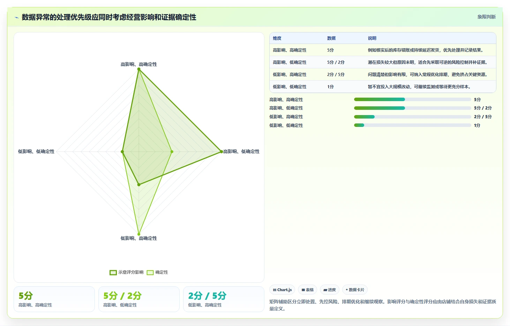Click the 2分 / 5分 data card
510x326 pixels.
pos(224,299)
